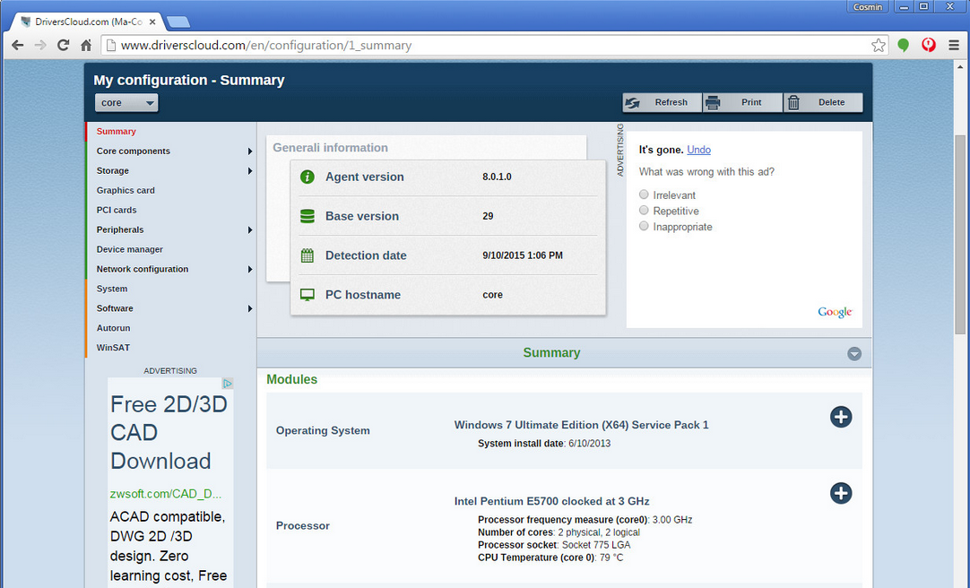Click the printer icon on Print button
970x588 pixels.
(713, 103)
